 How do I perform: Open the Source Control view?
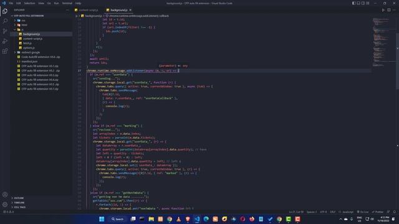coord(5,31)
